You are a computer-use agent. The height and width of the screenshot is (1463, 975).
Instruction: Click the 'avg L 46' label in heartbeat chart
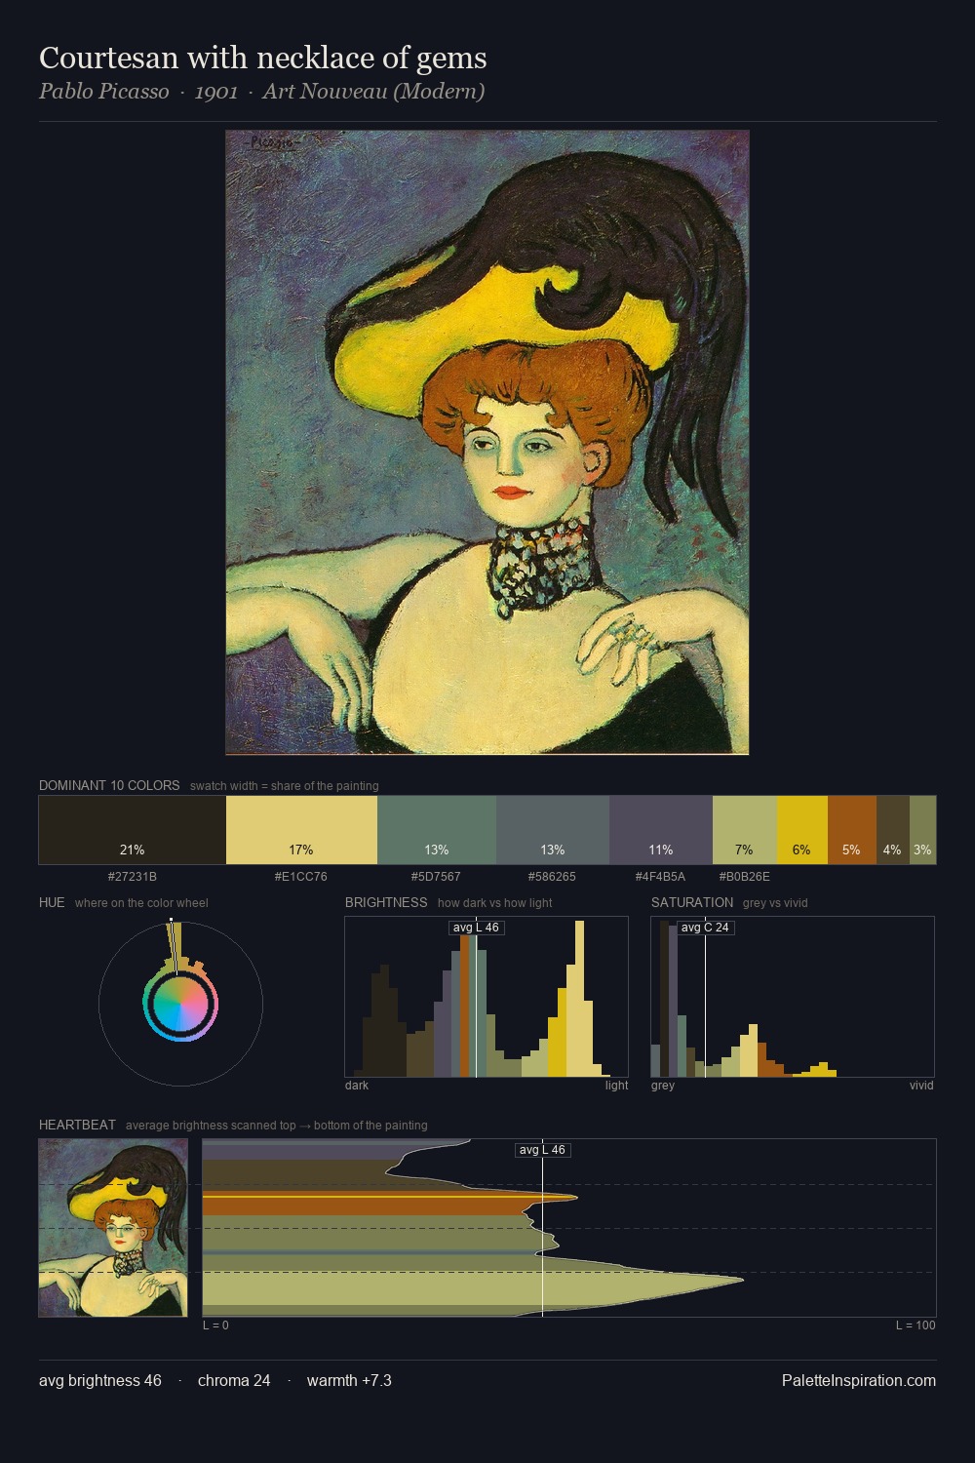(542, 1150)
